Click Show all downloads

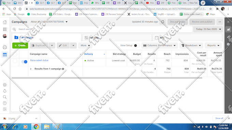pos(219,118)
